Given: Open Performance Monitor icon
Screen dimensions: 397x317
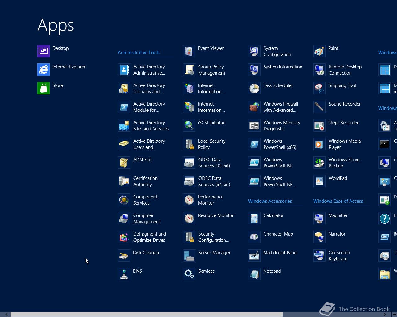Looking at the screenshot, I should click(189, 200).
